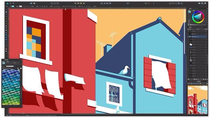The width and height of the screenshot is (210, 118).
Task: Convert node to Smooth
Action: pos(57,6)
